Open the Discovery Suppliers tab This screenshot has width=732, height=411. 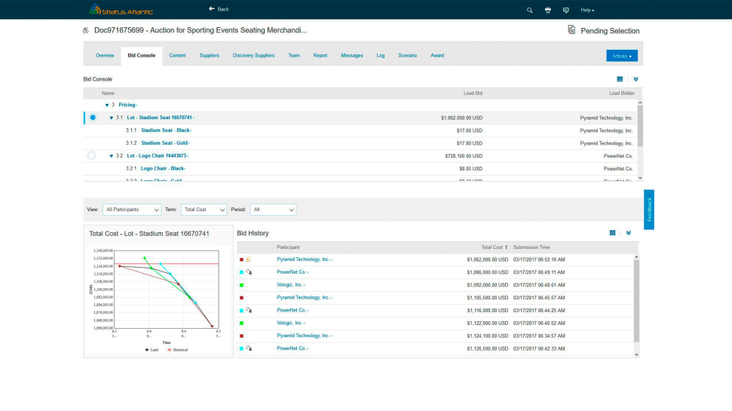pyautogui.click(x=253, y=55)
